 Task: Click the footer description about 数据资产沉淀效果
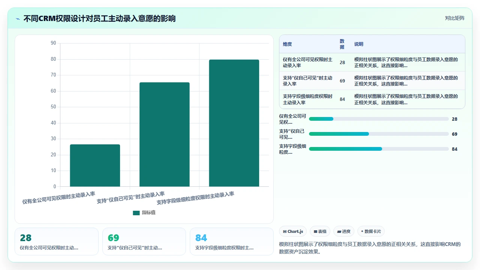370,248
